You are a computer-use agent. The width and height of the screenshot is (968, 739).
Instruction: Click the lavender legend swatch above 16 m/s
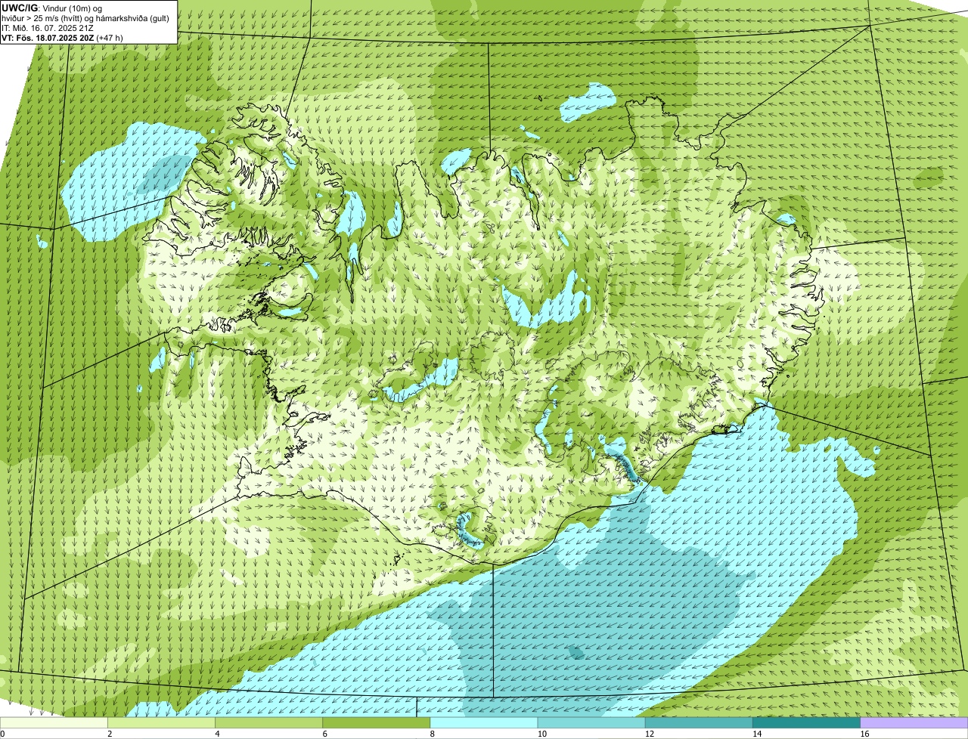[x=914, y=723]
